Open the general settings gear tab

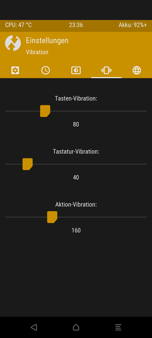click(15, 70)
